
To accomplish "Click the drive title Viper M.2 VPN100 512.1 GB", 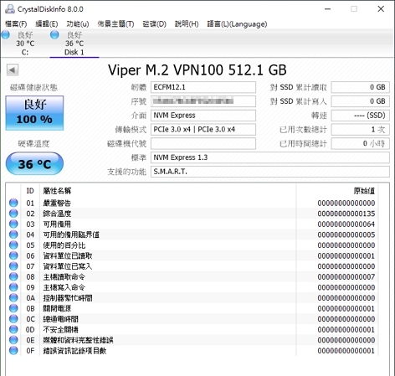I will [197, 70].
